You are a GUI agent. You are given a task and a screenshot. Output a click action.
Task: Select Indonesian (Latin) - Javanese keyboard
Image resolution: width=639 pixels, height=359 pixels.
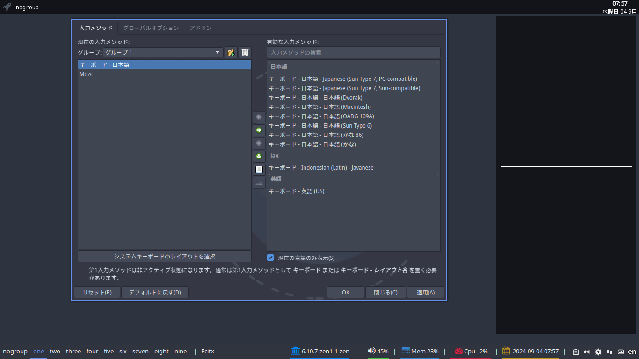pos(354,167)
